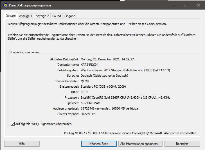
Task: Click Alle Informationen speichern button
Action: click(x=140, y=144)
